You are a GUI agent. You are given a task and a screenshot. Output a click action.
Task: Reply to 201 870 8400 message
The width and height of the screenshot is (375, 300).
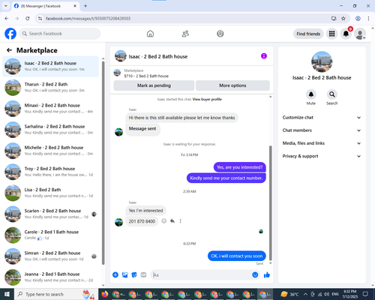[x=172, y=221]
